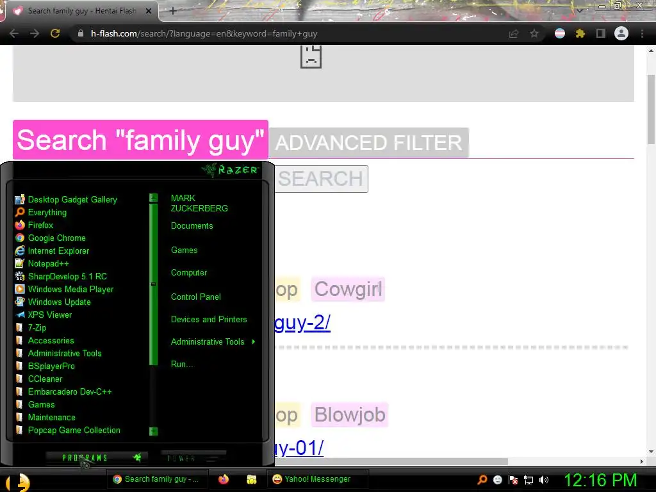Viewport: 656px width, 492px height.
Task: Launch Everything search from the programs list
Action: coord(41,212)
